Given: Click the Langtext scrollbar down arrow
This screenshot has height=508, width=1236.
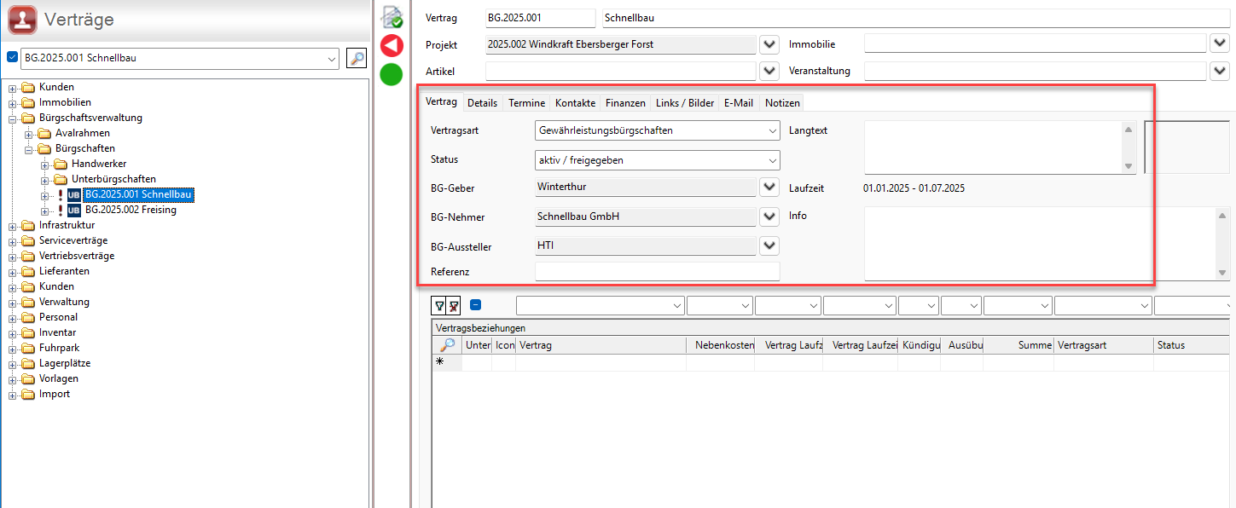Looking at the screenshot, I should pyautogui.click(x=1129, y=166).
